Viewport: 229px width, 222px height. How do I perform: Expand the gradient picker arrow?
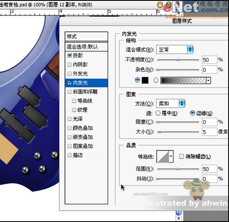[208, 81]
